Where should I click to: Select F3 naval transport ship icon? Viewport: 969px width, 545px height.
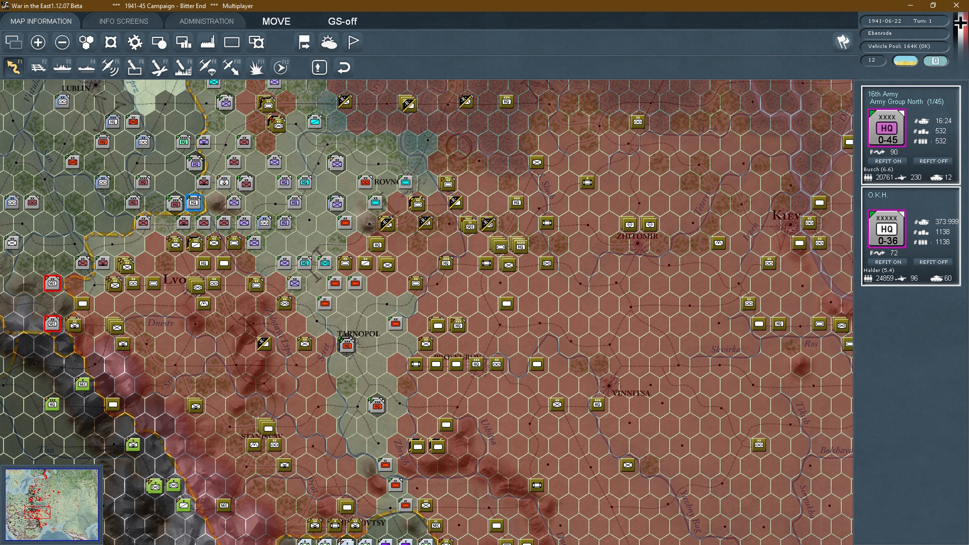click(62, 67)
